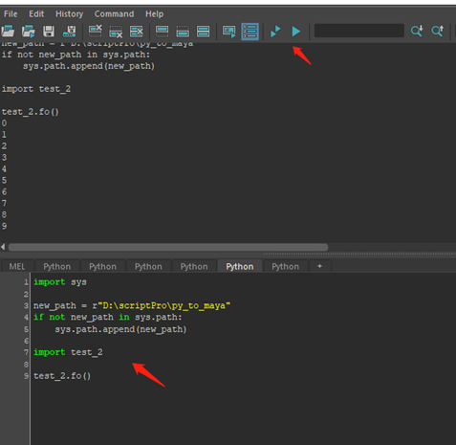456x445 pixels.
Task: Open the Edit menu
Action: coord(36,14)
